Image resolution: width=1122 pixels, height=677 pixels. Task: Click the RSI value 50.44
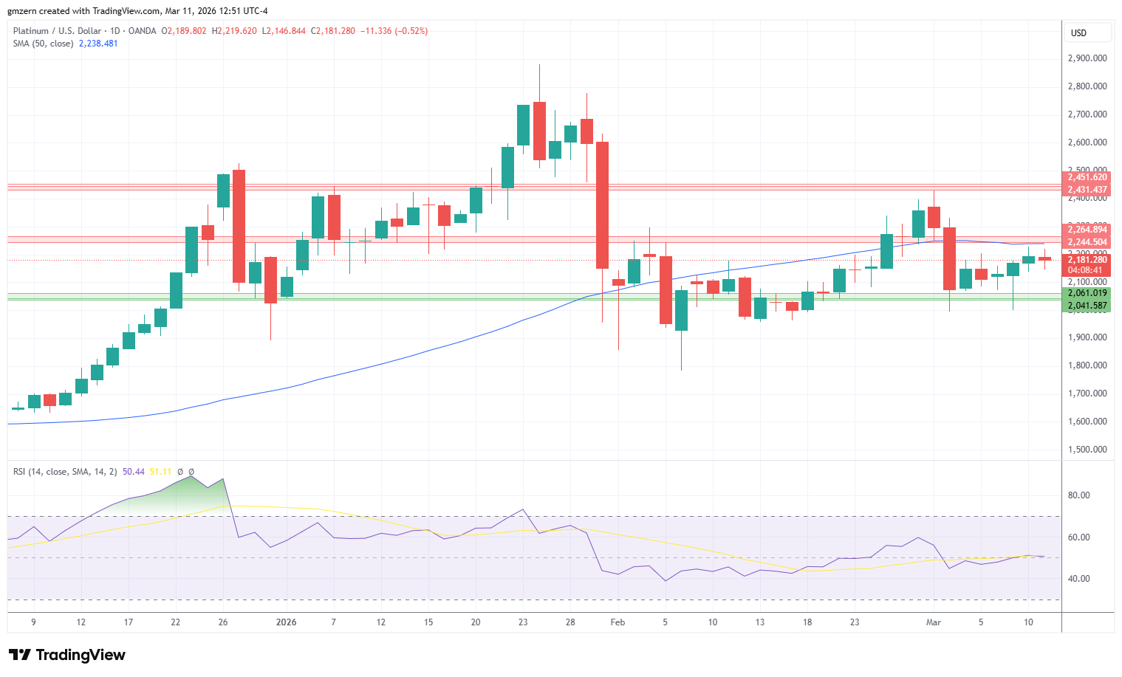coord(134,472)
